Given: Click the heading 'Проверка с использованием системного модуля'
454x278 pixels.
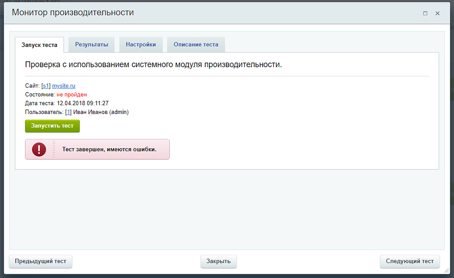Looking at the screenshot, I should pos(153,64).
